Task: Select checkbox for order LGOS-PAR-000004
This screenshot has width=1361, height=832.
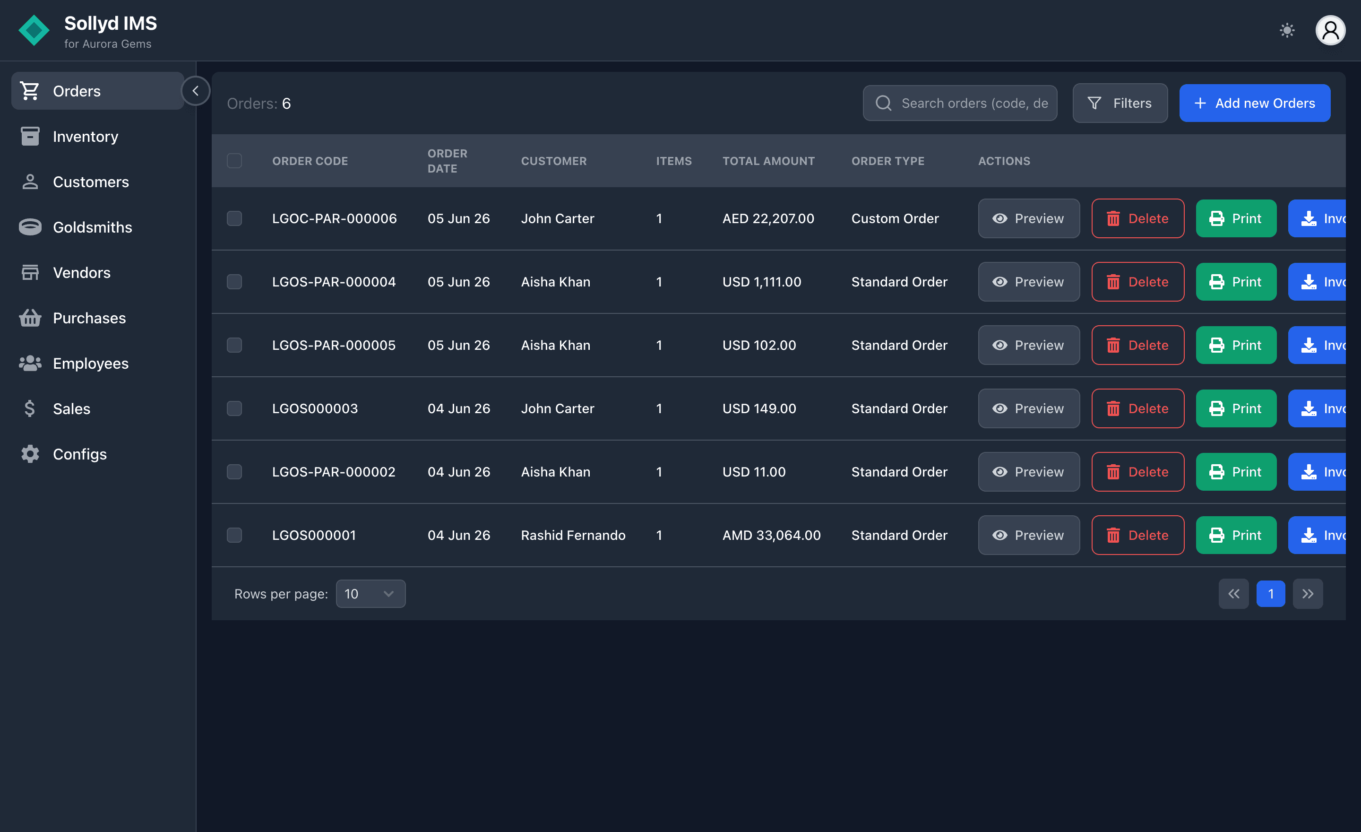Action: (234, 282)
